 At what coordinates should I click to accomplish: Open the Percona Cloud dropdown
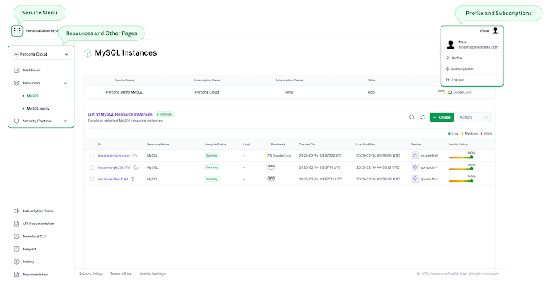point(41,54)
